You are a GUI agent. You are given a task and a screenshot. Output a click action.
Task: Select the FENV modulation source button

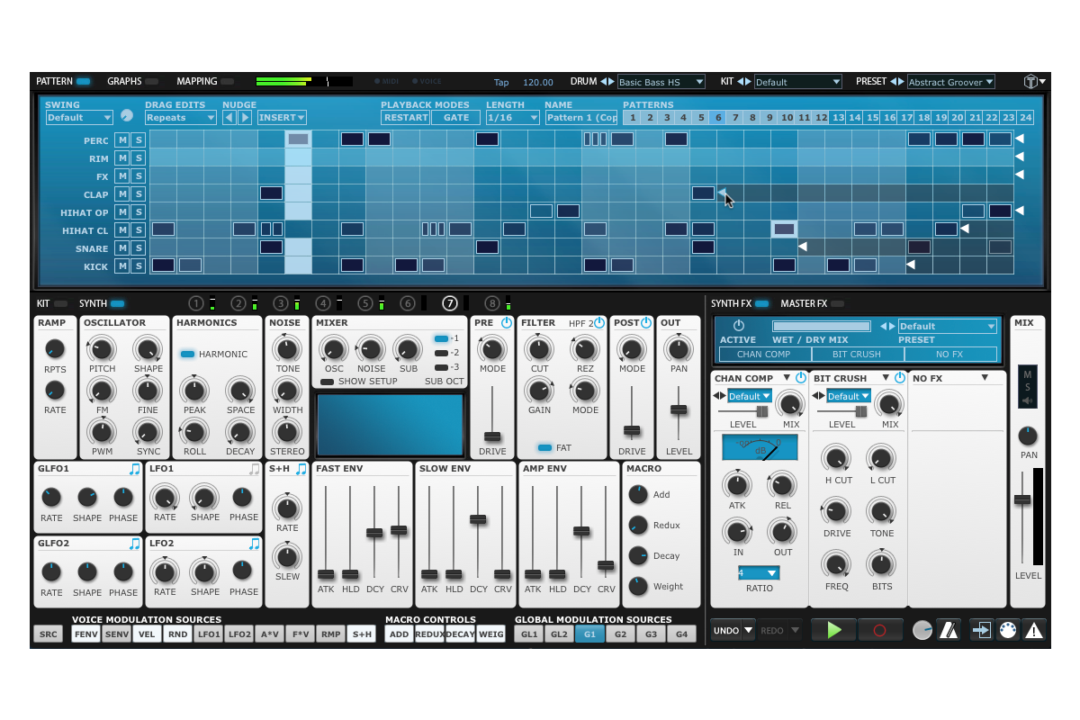pyautogui.click(x=86, y=634)
